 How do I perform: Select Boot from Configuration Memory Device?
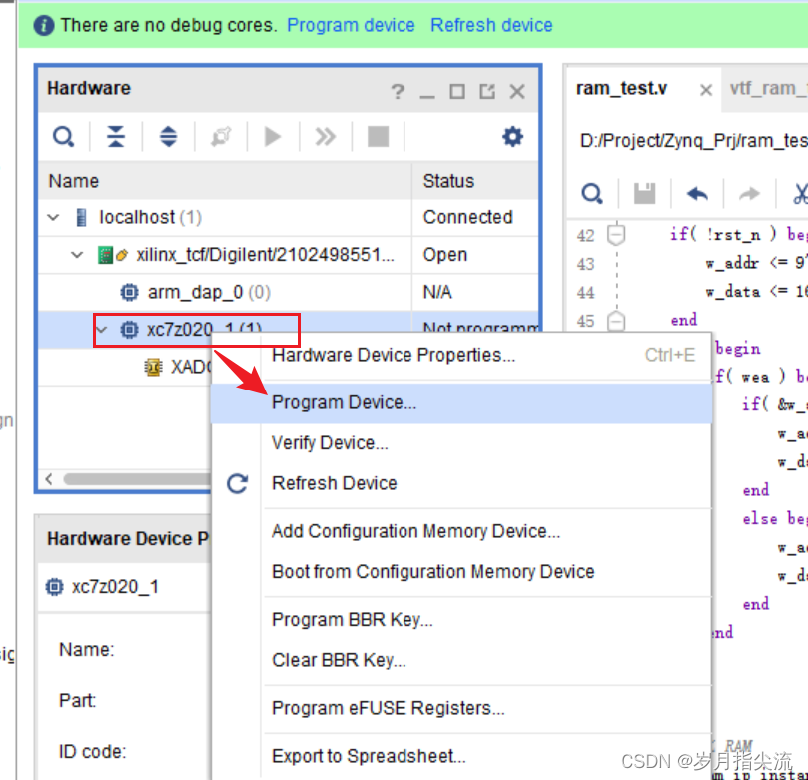(461, 572)
